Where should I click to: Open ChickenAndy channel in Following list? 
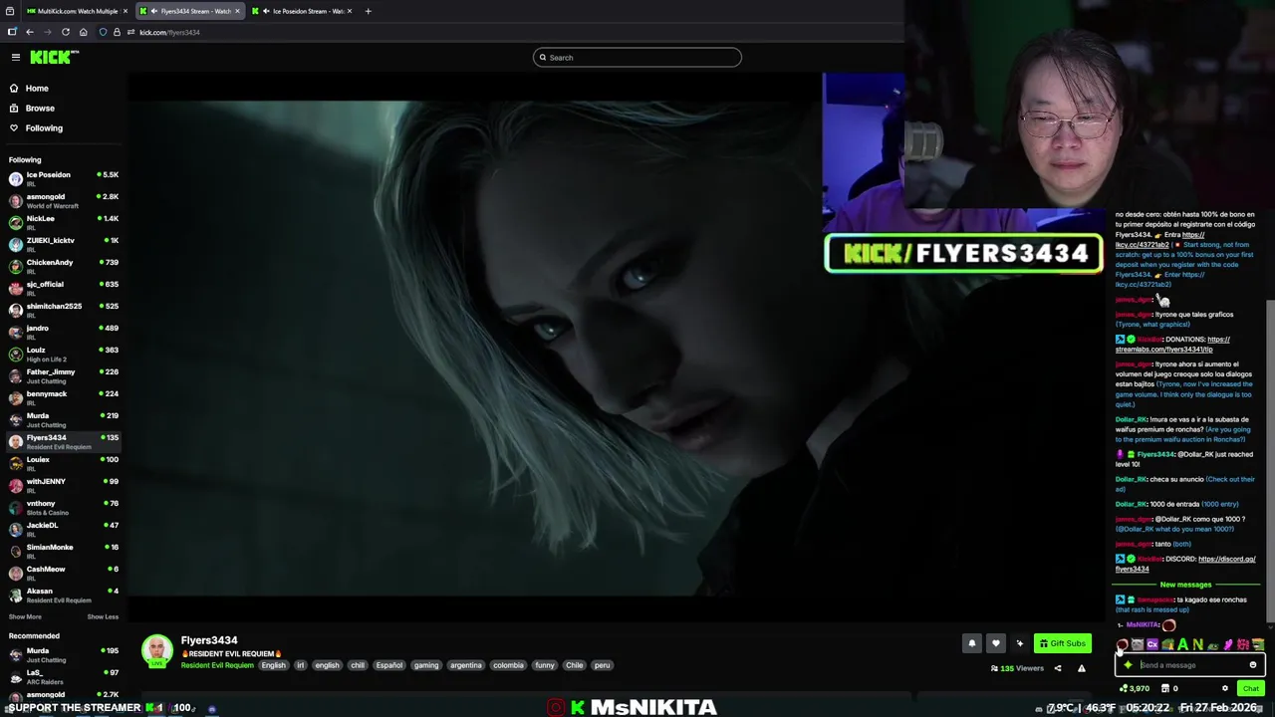pos(62,266)
